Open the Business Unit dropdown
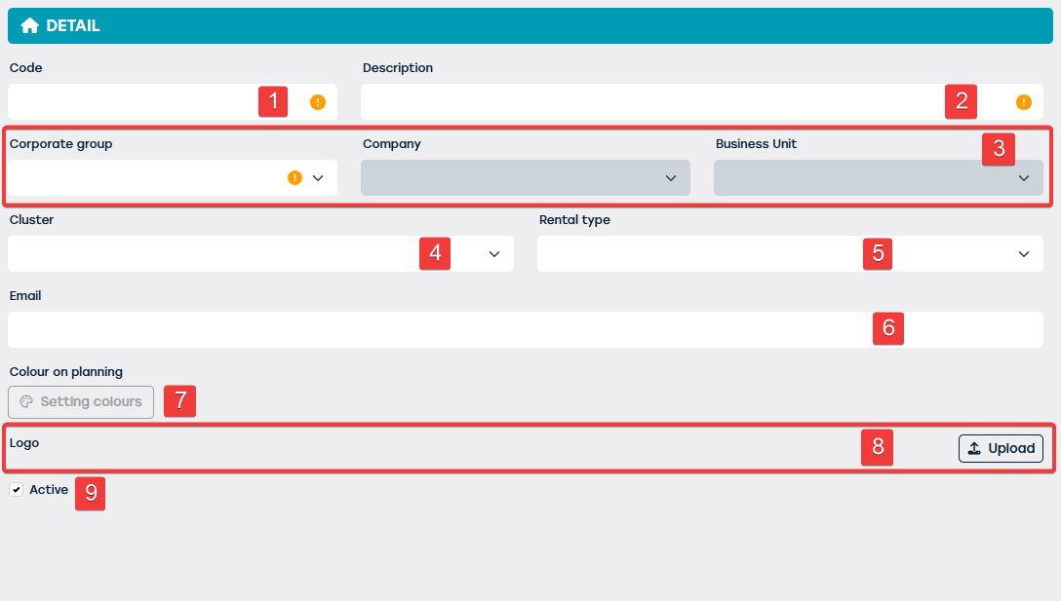The image size is (1061, 601). 879,178
